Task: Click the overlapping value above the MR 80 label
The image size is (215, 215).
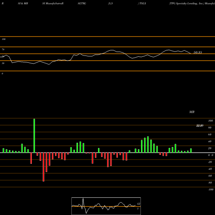Action: pos(200,126)
